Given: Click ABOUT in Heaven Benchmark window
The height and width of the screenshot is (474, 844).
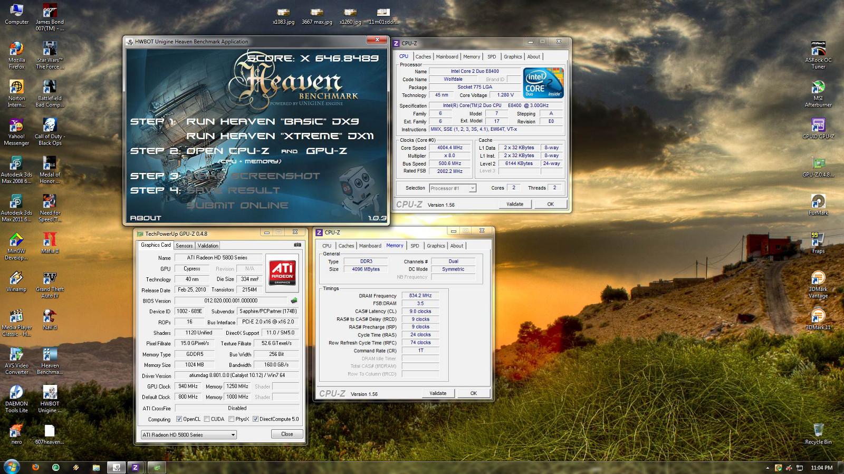Looking at the screenshot, I should (x=146, y=218).
